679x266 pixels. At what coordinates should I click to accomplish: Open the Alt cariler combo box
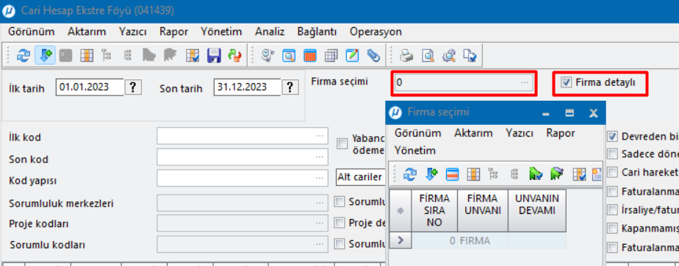coord(360,177)
